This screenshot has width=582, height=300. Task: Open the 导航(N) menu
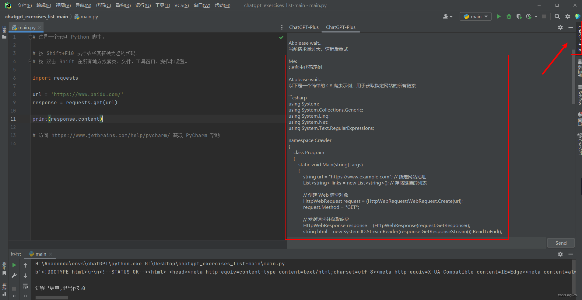83,5
